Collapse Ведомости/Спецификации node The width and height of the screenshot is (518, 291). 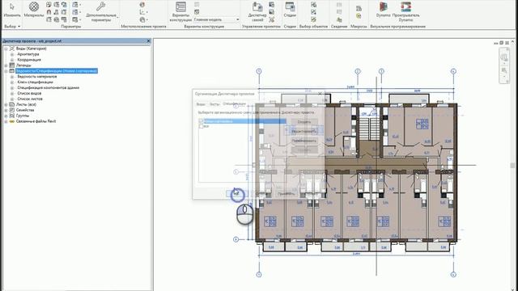[6, 71]
